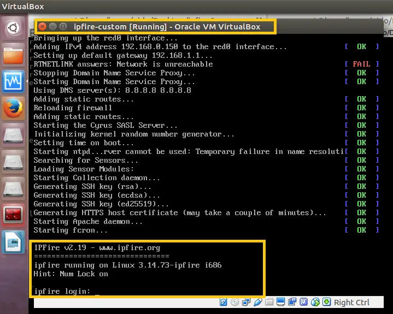The width and height of the screenshot is (393, 314).
Task: Click the Adding IPv4 address 192.168.0.150 line
Action: click(160, 47)
